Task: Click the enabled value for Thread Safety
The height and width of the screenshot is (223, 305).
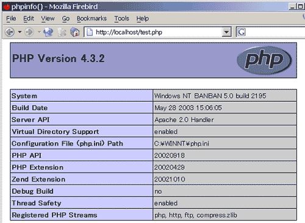Action: point(166,203)
